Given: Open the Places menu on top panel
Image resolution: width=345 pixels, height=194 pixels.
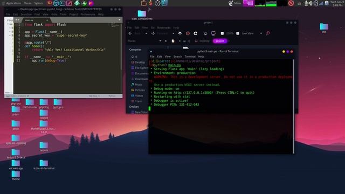Looking at the screenshot, I should (27, 3).
